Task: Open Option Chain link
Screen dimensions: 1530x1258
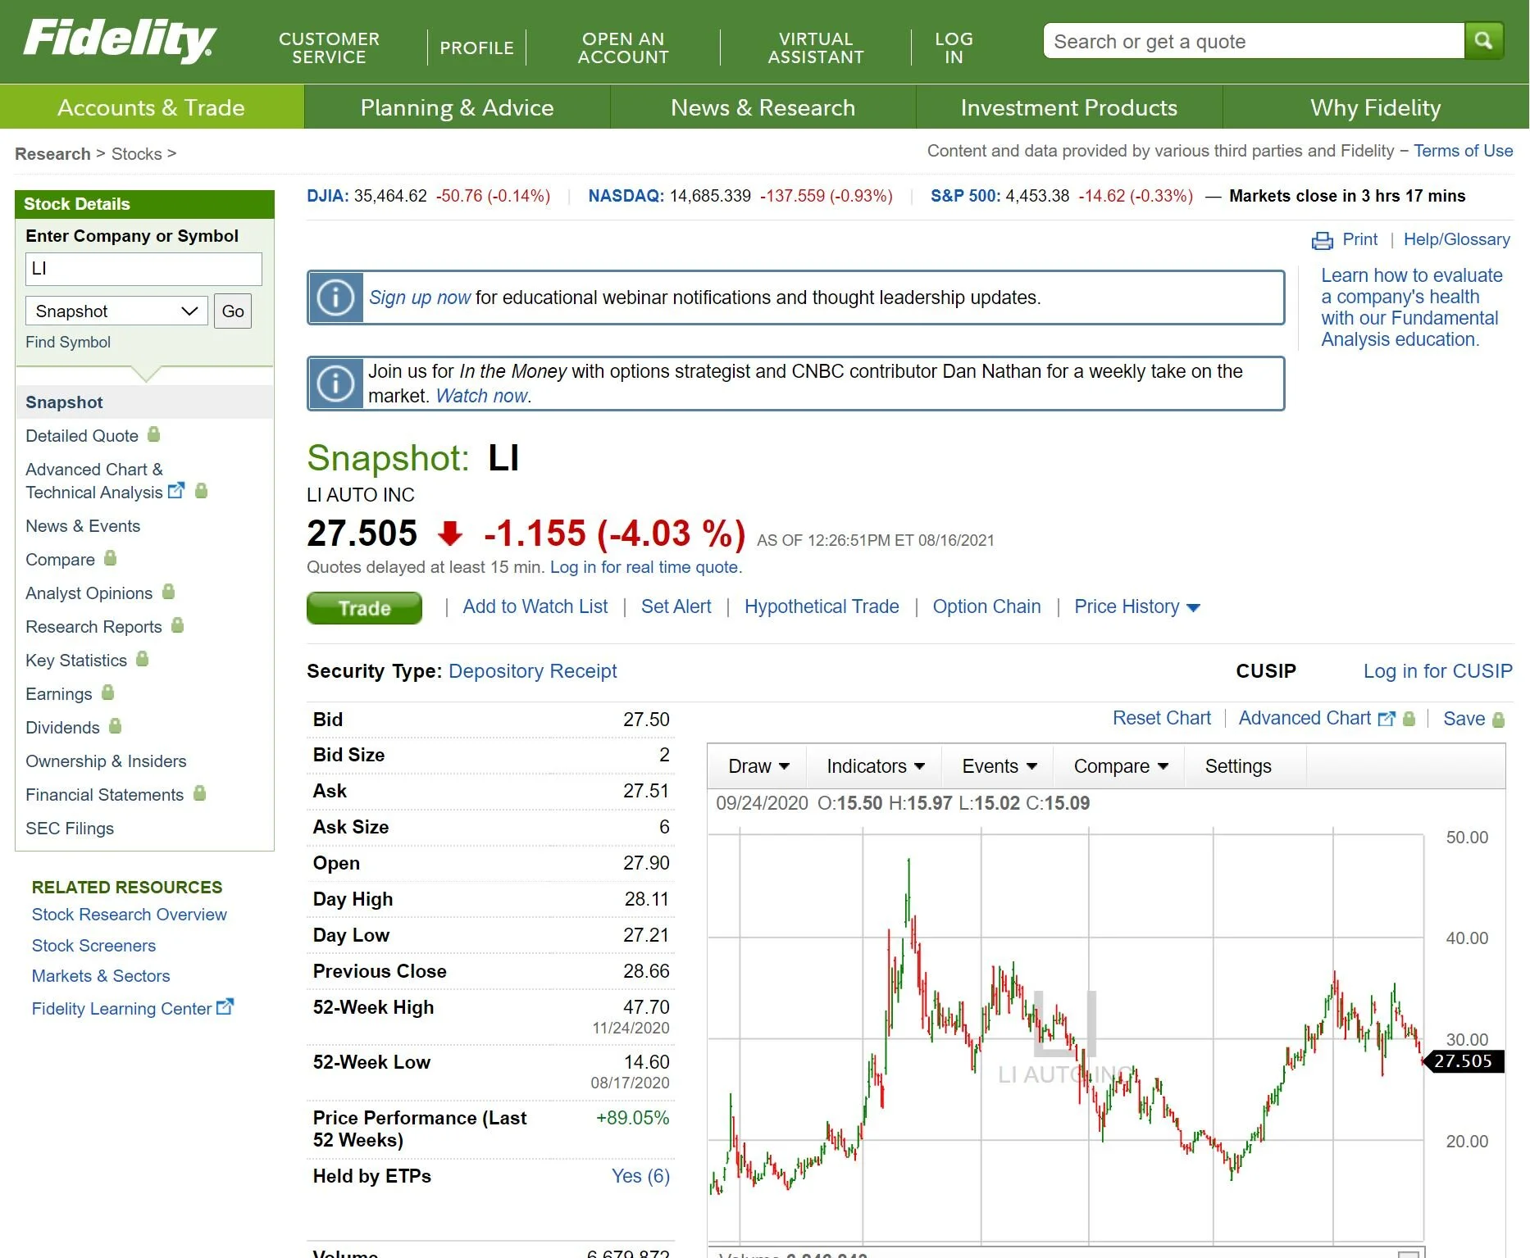Action: [986, 606]
